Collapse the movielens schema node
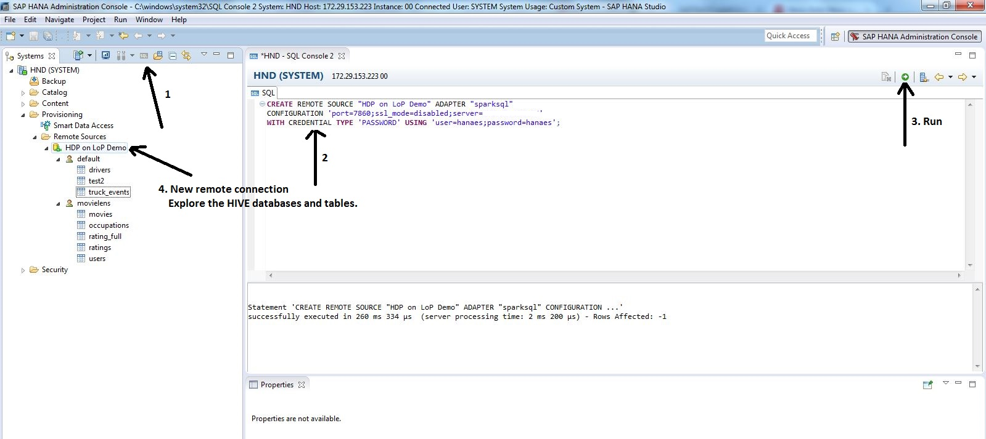986x439 pixels. point(59,204)
